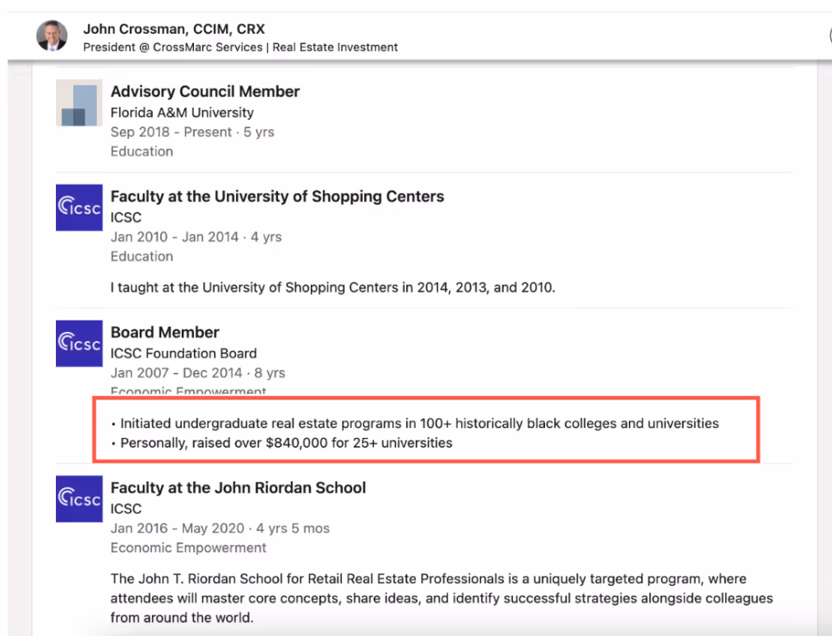Select the ICSC Foundation Board organization
Screen dimensions: 832x636
183,353
